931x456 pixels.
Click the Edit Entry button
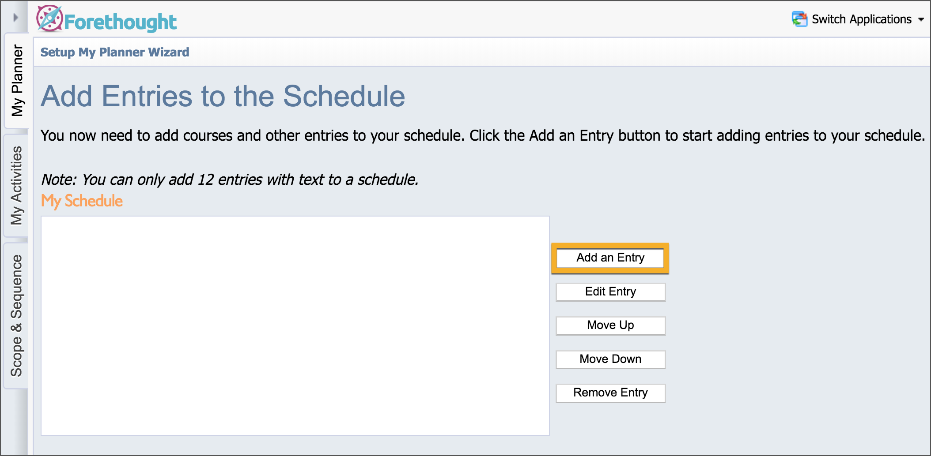[x=610, y=292]
